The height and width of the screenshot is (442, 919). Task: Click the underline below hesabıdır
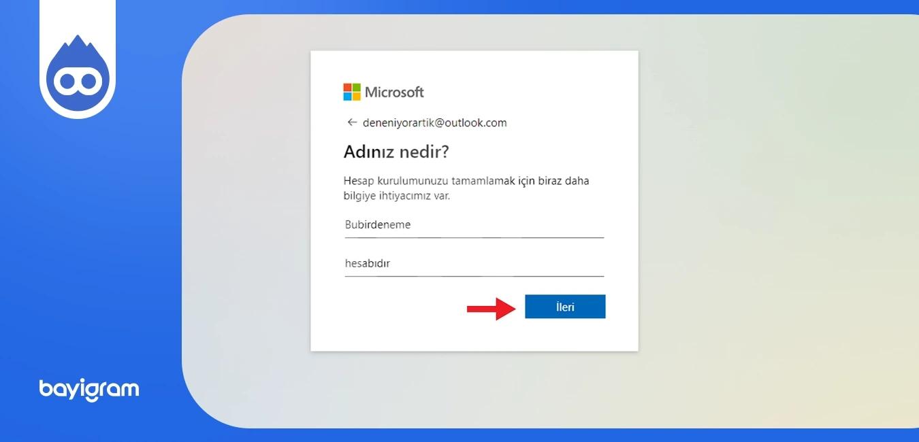(x=473, y=275)
